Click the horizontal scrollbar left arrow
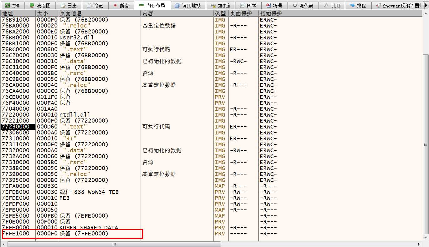The height and width of the screenshot is (247, 429). 3,244
